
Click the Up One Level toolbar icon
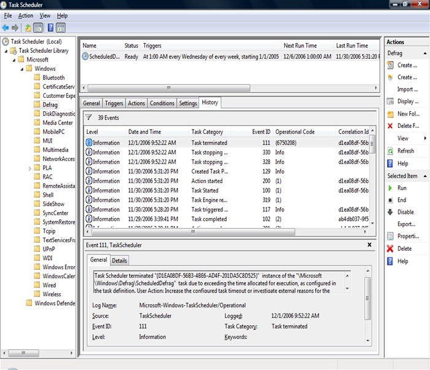point(28,28)
